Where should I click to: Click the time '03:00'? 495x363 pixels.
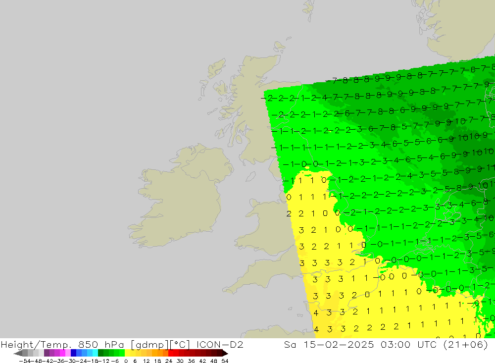[395, 344]
